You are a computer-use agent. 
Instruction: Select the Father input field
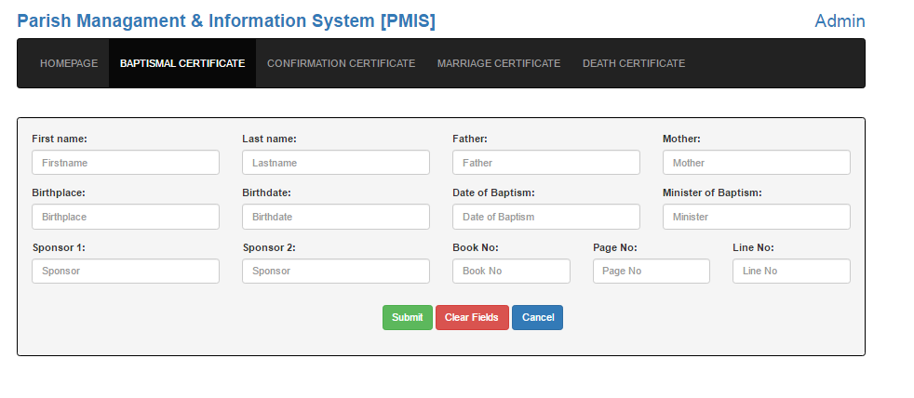point(546,163)
